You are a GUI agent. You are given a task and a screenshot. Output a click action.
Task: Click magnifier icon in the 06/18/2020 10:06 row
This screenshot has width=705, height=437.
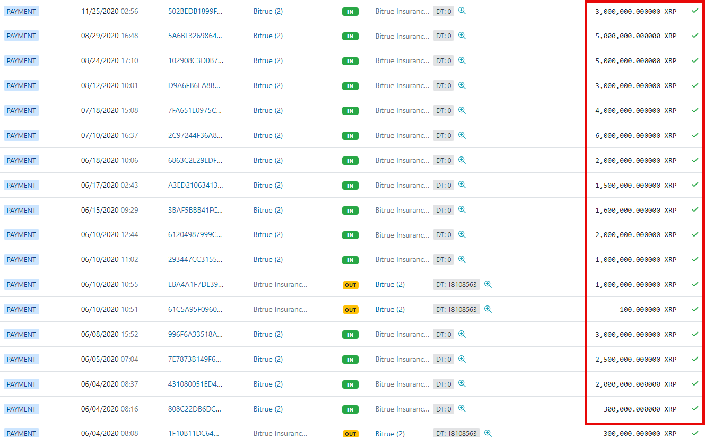click(x=462, y=160)
